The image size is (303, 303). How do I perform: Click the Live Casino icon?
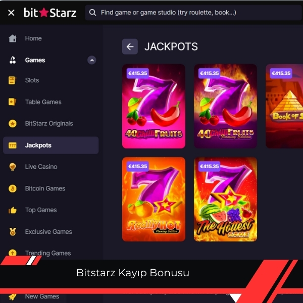click(x=13, y=167)
